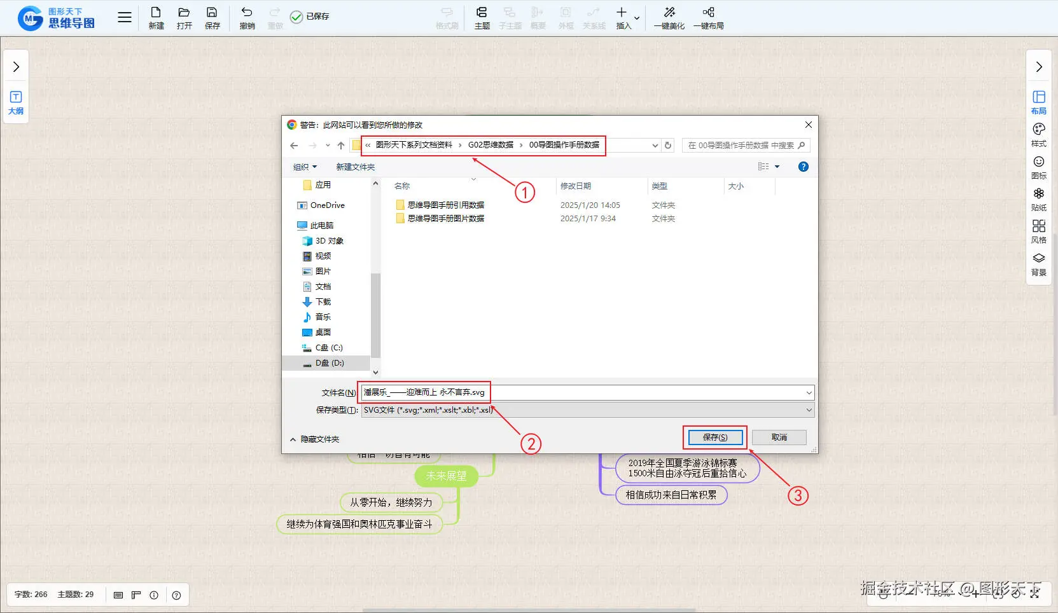Click 保存(S) button in dialog
1058x613 pixels.
click(715, 437)
